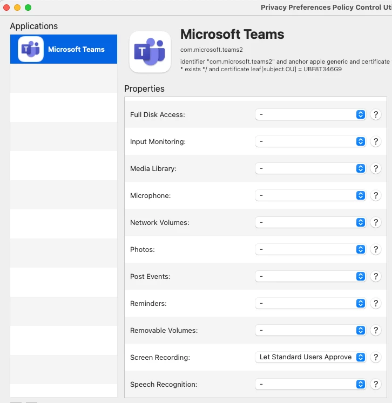Open the Input Monitoring dropdown

(x=310, y=141)
